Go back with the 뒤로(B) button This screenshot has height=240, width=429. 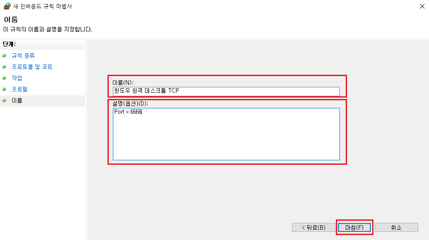pyautogui.click(x=313, y=227)
